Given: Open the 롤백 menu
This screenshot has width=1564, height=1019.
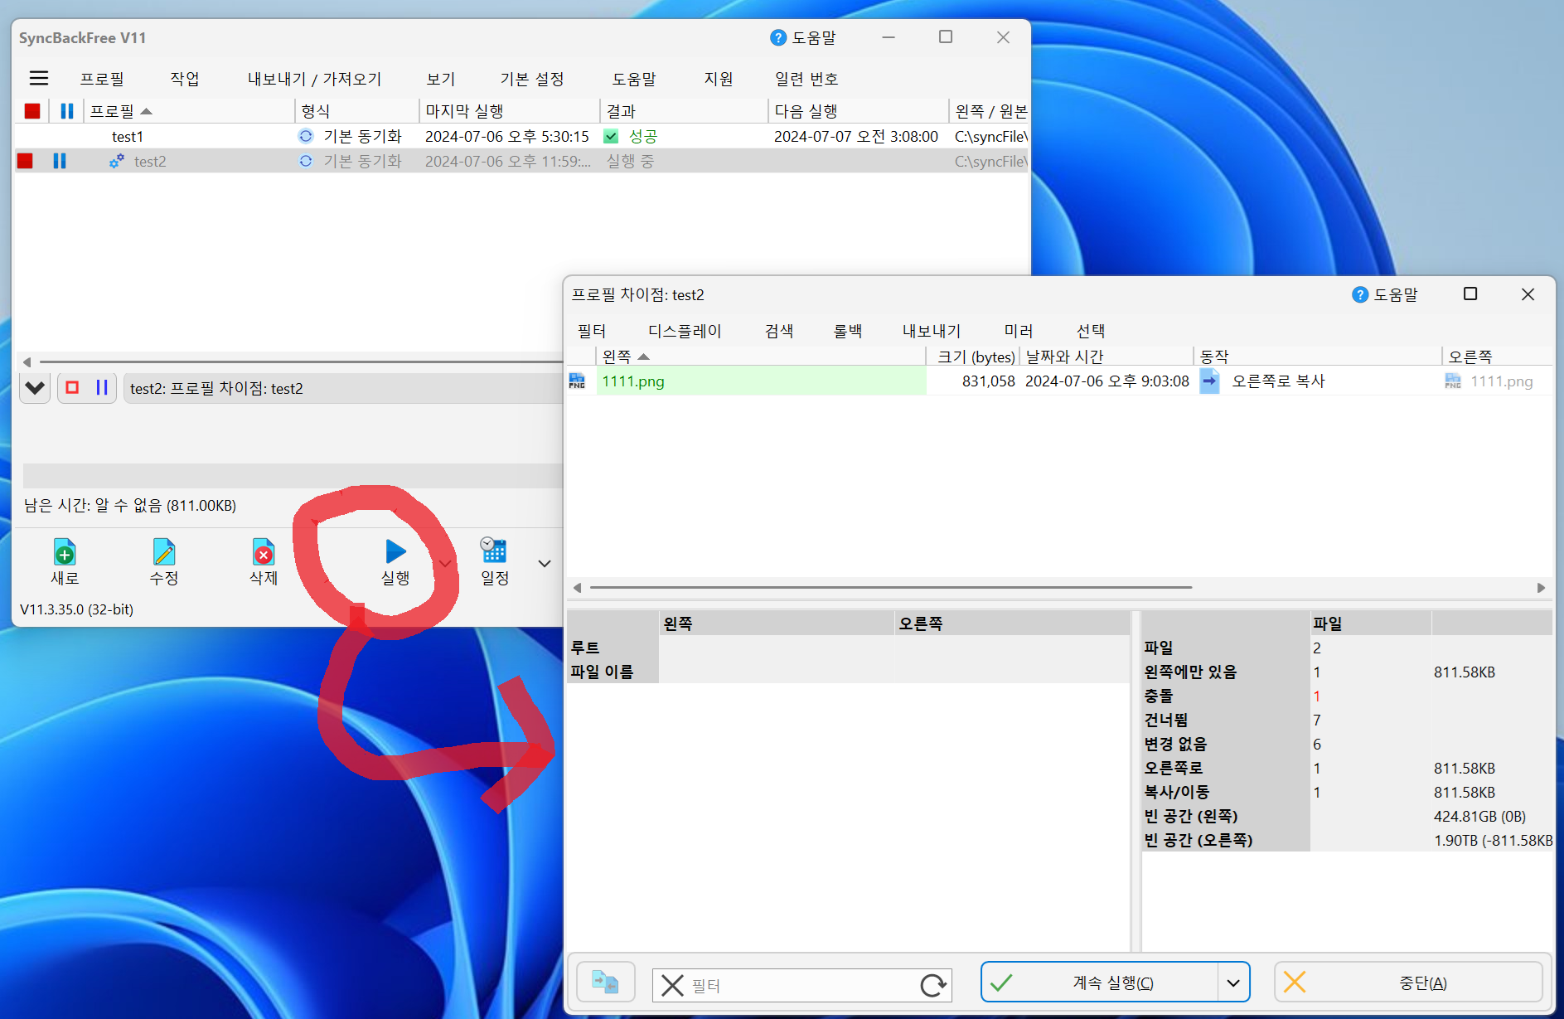Looking at the screenshot, I should point(848,331).
